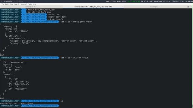This screenshot has width=193, height=108.
Task: Click the "OU": "CA" line
Action: pos(14,86)
